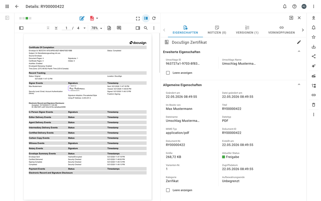Open the page selection dropdown arrow
The width and height of the screenshot is (321, 201).
[x=84, y=28]
